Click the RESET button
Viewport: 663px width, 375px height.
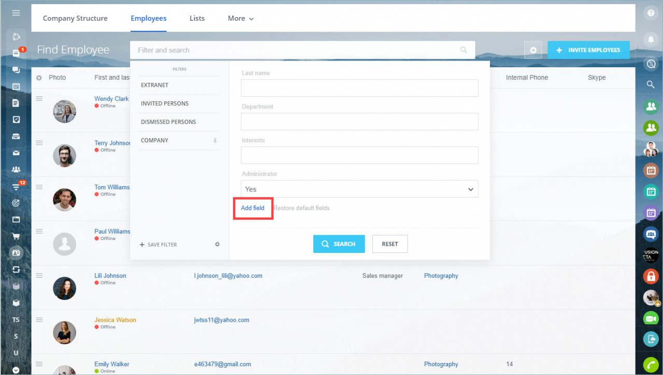tap(390, 244)
